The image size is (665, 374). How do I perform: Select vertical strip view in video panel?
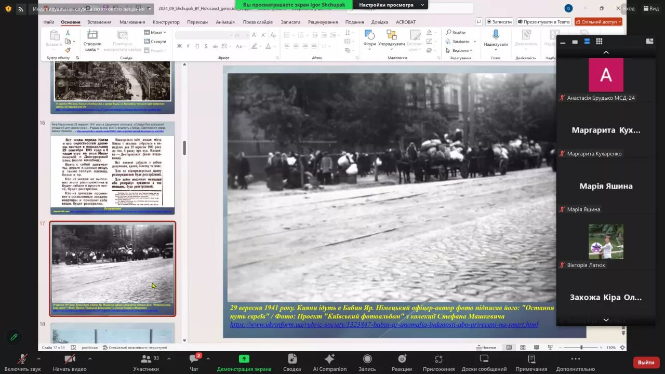(x=587, y=42)
